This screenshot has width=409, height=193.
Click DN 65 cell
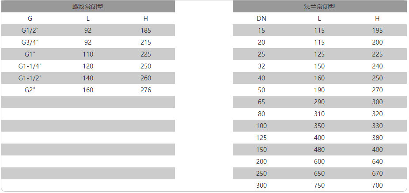[261, 102]
